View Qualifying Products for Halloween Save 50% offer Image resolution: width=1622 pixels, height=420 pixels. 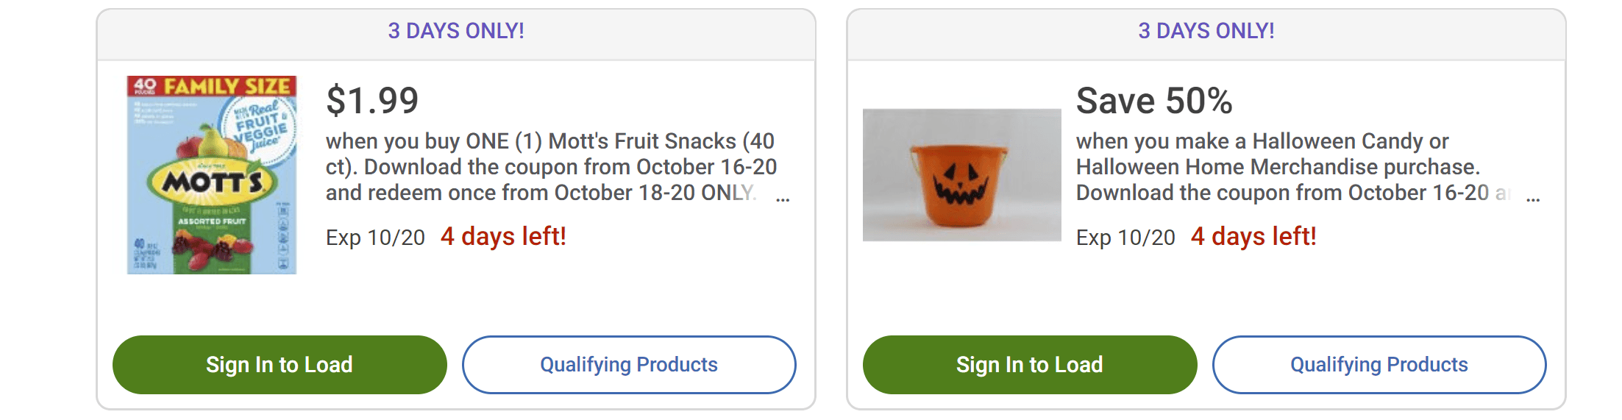coord(1379,365)
